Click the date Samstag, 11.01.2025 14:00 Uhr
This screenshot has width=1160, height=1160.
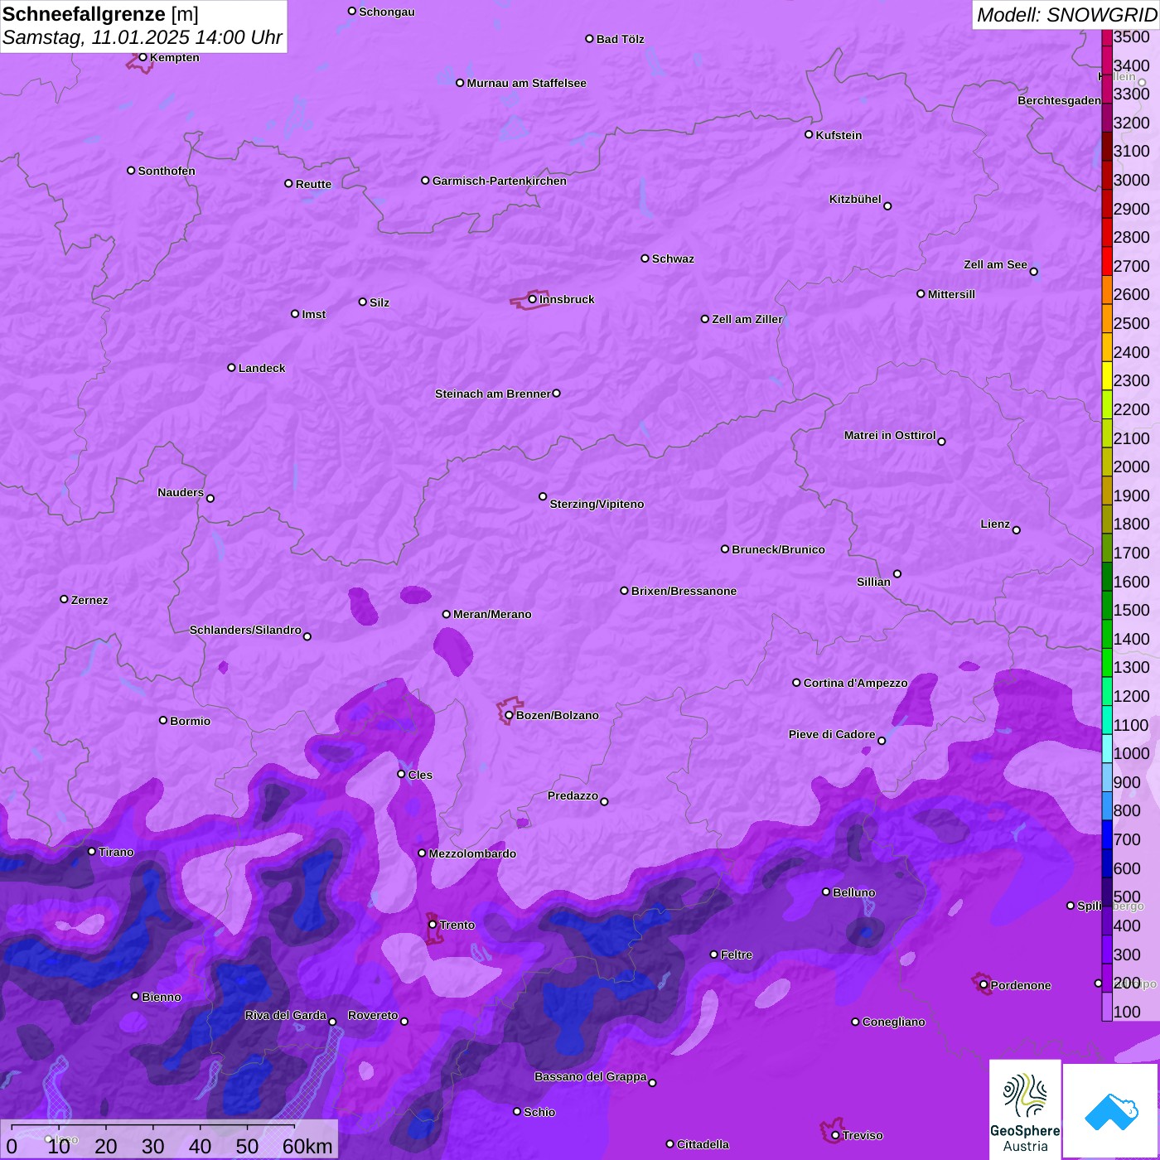tap(143, 38)
